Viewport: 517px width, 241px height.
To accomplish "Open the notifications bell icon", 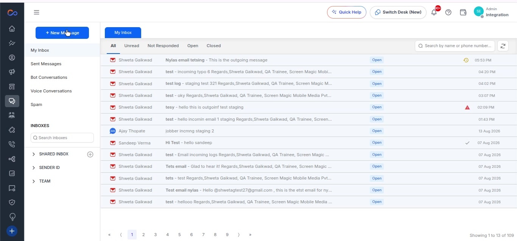I will [434, 12].
